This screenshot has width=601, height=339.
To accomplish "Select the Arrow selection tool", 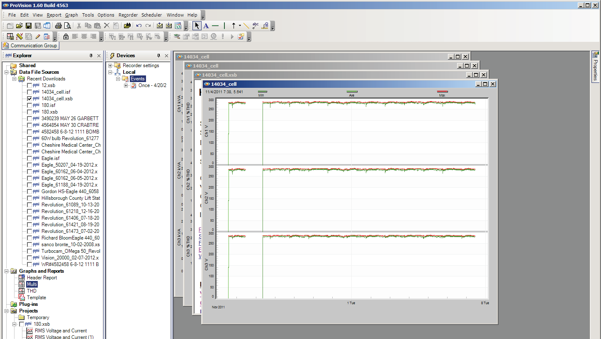I will click(197, 26).
